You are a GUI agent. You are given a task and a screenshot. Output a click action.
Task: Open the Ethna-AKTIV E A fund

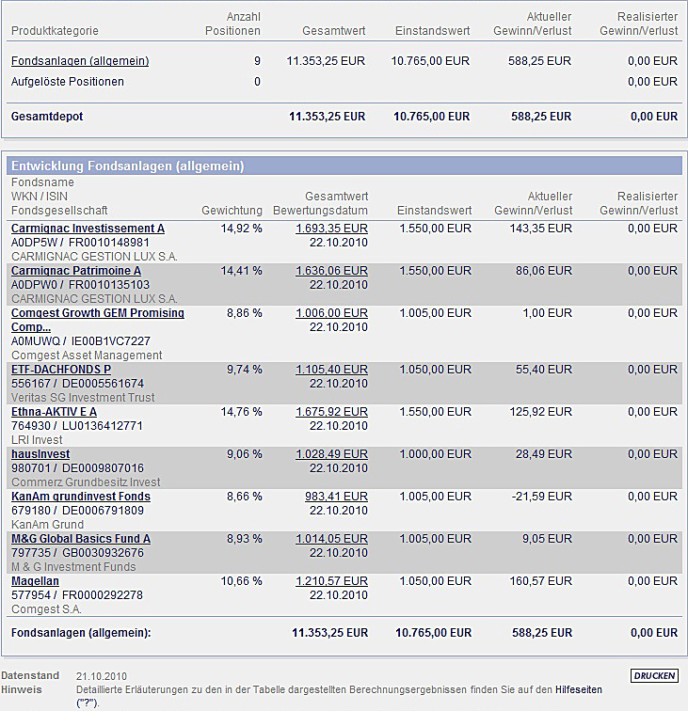[x=54, y=412]
